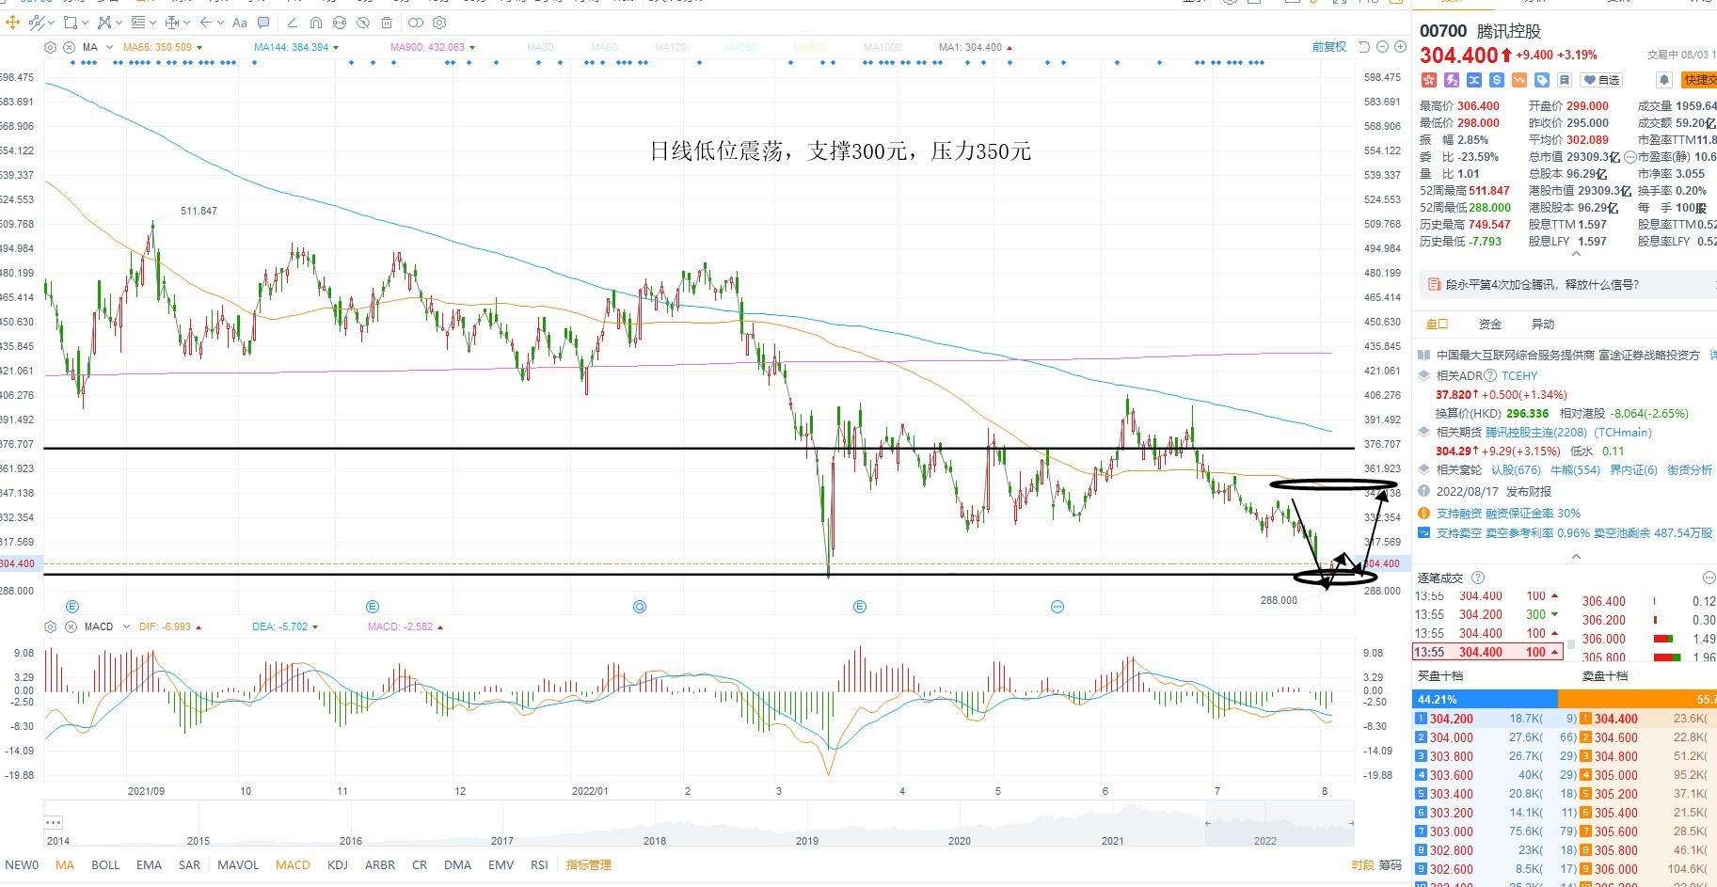Screen dimensions: 1717x887
Task: Toggle the faded MA30 line on
Action: (x=541, y=47)
